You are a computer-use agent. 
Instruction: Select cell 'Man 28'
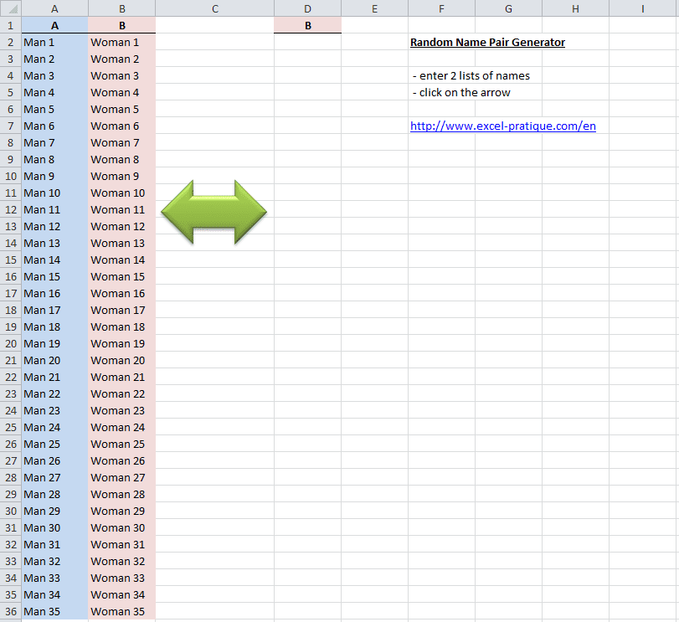pyautogui.click(x=54, y=494)
